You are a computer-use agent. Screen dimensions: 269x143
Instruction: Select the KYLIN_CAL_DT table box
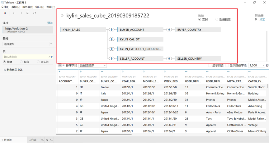[x=140, y=39]
